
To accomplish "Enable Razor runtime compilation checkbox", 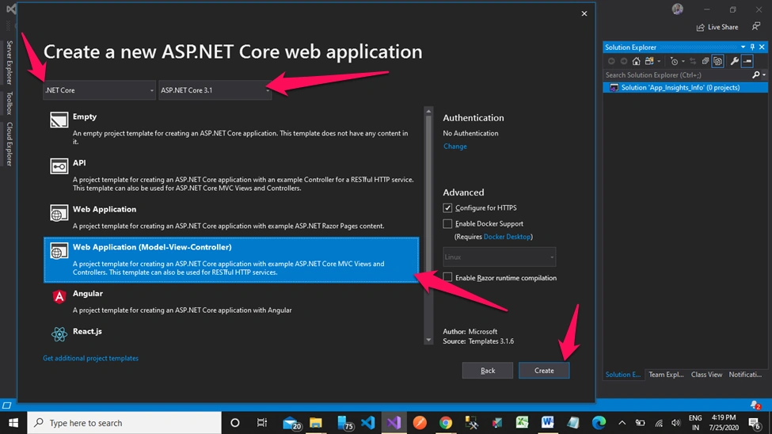I will (447, 277).
